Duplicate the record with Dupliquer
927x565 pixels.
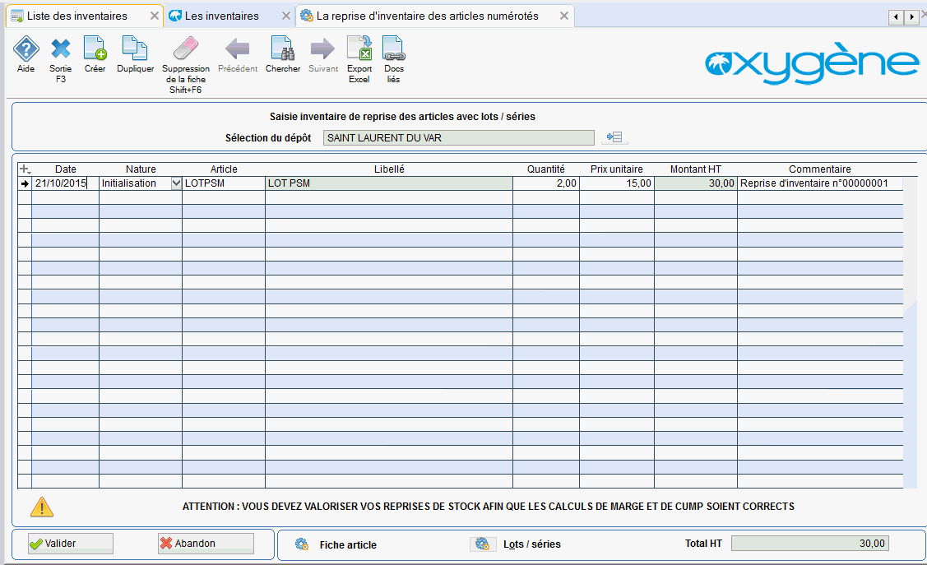click(135, 48)
